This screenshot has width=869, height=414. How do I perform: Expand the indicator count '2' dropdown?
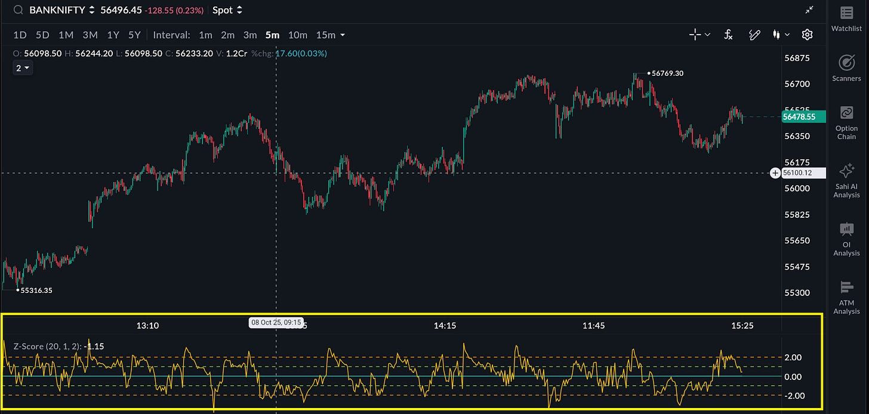(x=22, y=68)
